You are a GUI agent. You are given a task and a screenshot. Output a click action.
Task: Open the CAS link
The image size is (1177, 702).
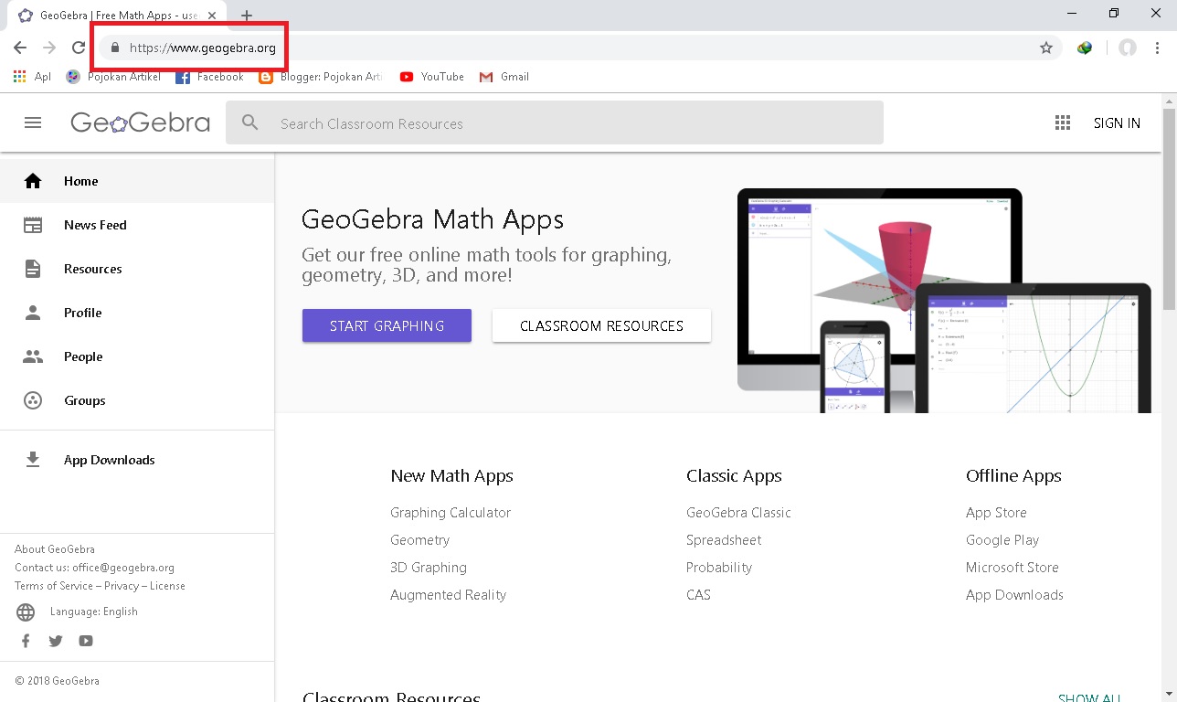pos(698,595)
